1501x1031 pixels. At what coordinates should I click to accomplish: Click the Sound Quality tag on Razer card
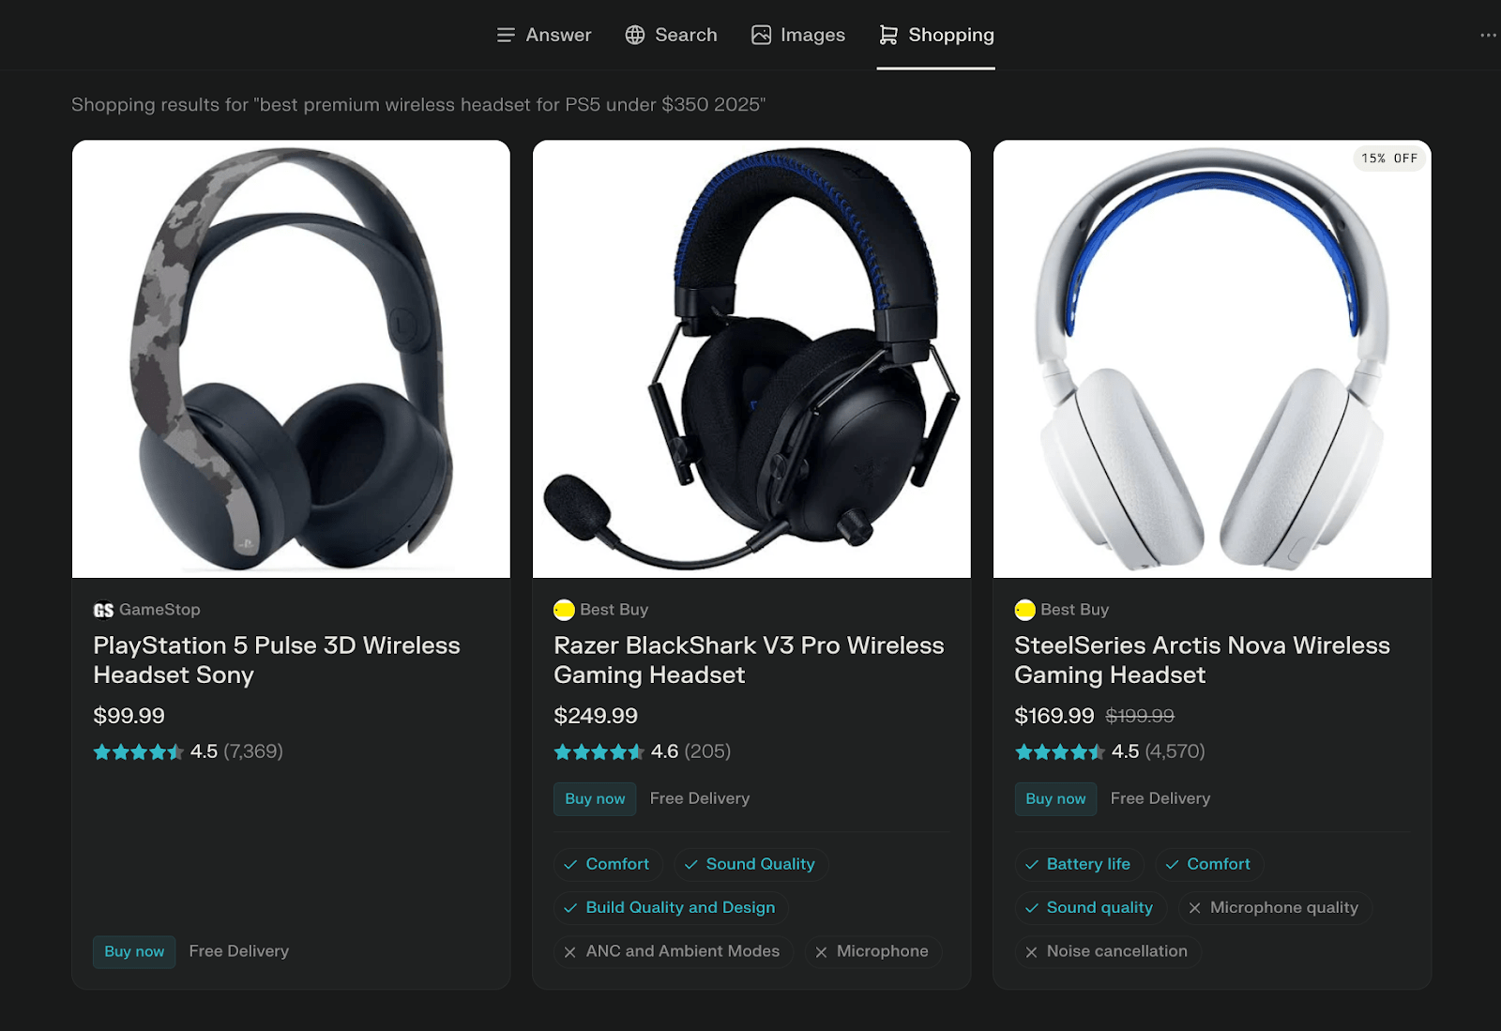point(750,864)
